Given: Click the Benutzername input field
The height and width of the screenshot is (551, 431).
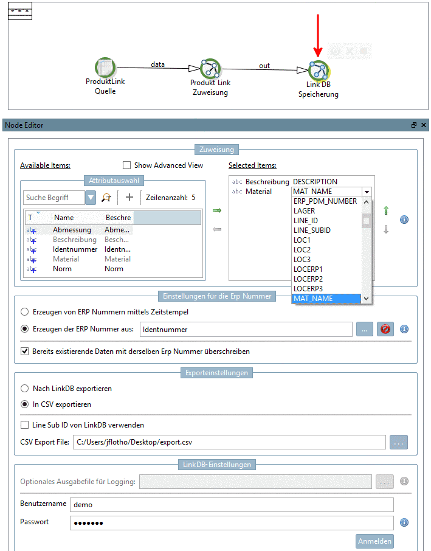Looking at the screenshot, I should 232,505.
